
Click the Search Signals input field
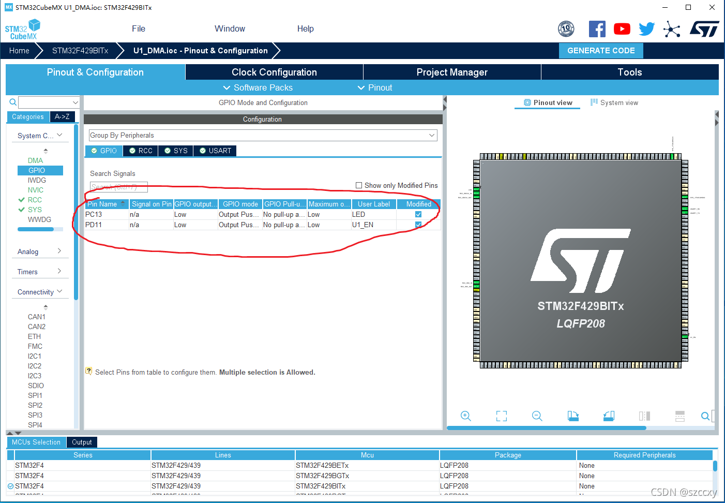click(x=119, y=187)
